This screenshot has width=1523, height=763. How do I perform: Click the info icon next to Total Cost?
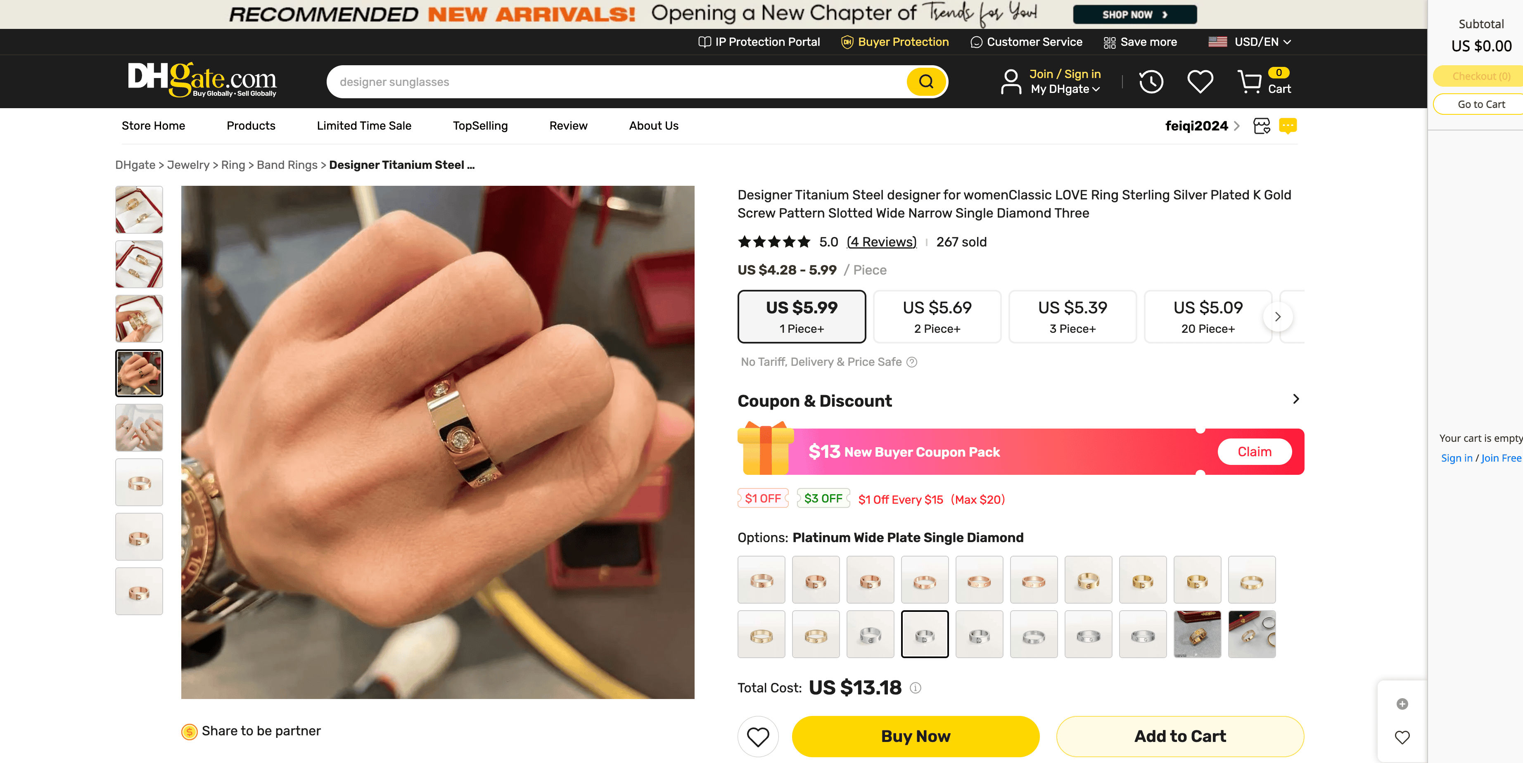coord(915,688)
